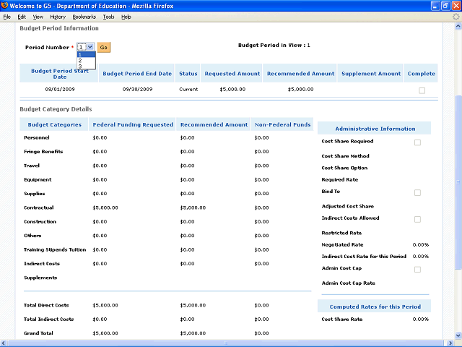Screen dimensions: 462x347
Task: Toggle the Bind To checkbox
Action: pos(417,193)
